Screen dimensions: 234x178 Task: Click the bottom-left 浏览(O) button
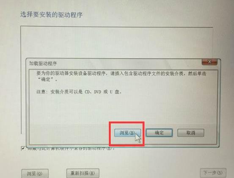point(35,173)
